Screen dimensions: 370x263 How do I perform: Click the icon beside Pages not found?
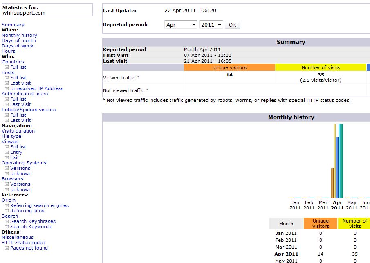[x=7, y=248]
